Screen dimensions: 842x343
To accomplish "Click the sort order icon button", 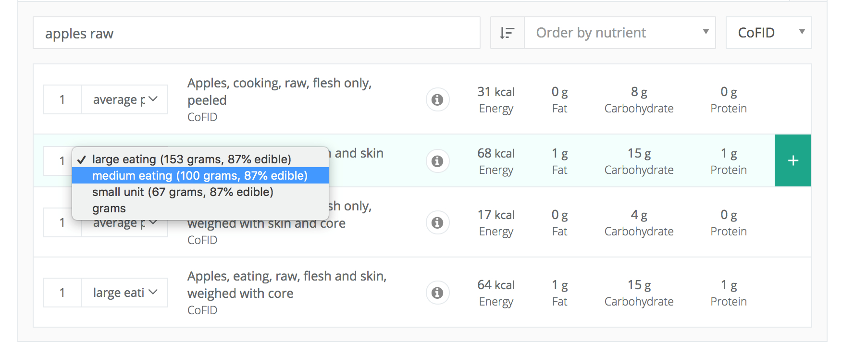I will point(507,33).
